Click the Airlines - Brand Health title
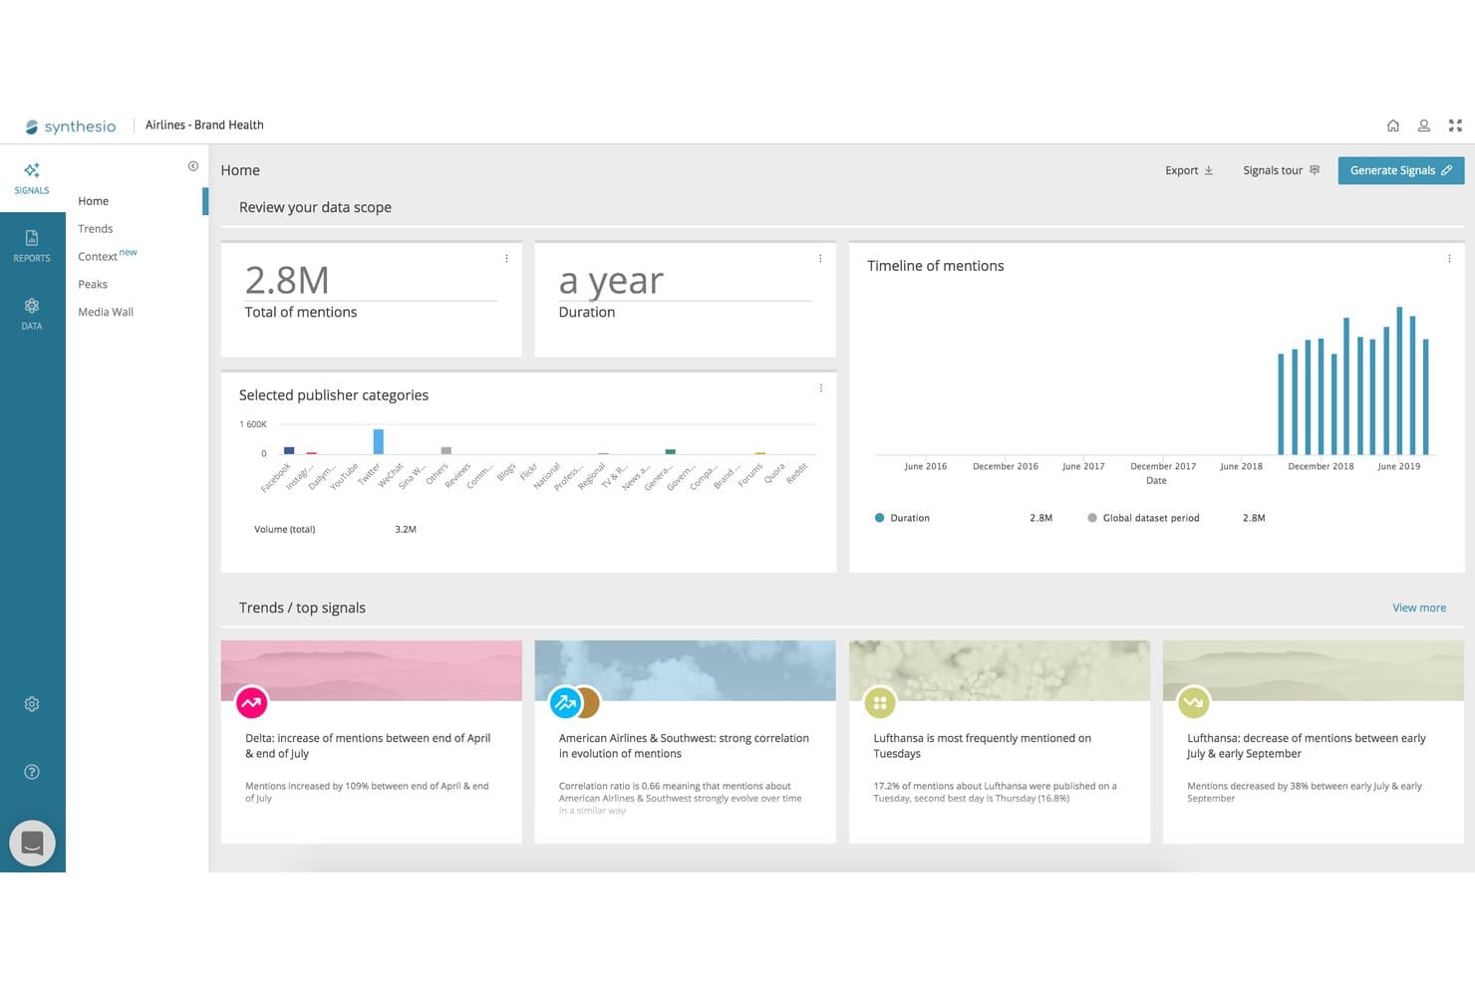This screenshot has width=1475, height=983. [204, 125]
